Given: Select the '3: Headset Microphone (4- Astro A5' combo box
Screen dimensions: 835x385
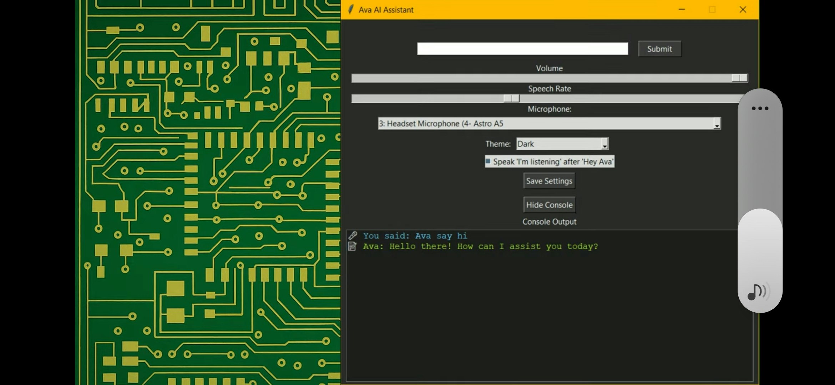Looking at the screenshot, I should 535,124.
